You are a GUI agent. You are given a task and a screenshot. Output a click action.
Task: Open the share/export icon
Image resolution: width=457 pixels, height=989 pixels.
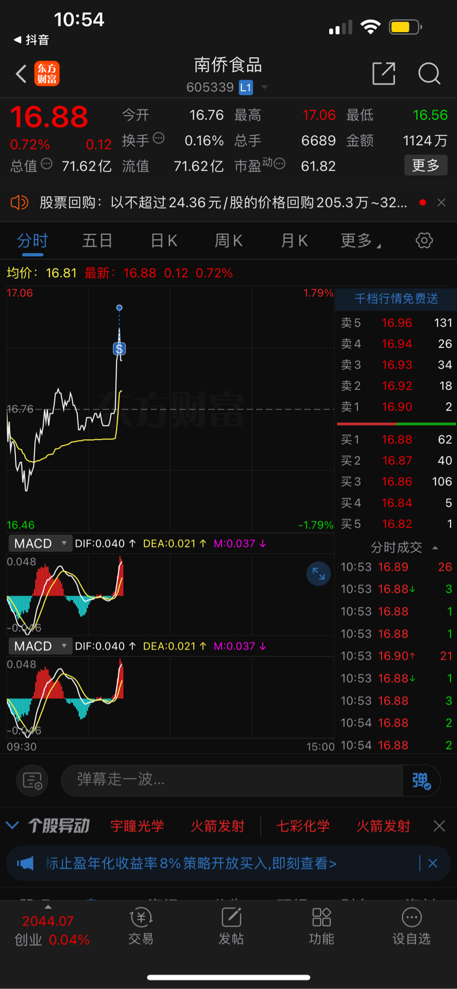pos(384,73)
